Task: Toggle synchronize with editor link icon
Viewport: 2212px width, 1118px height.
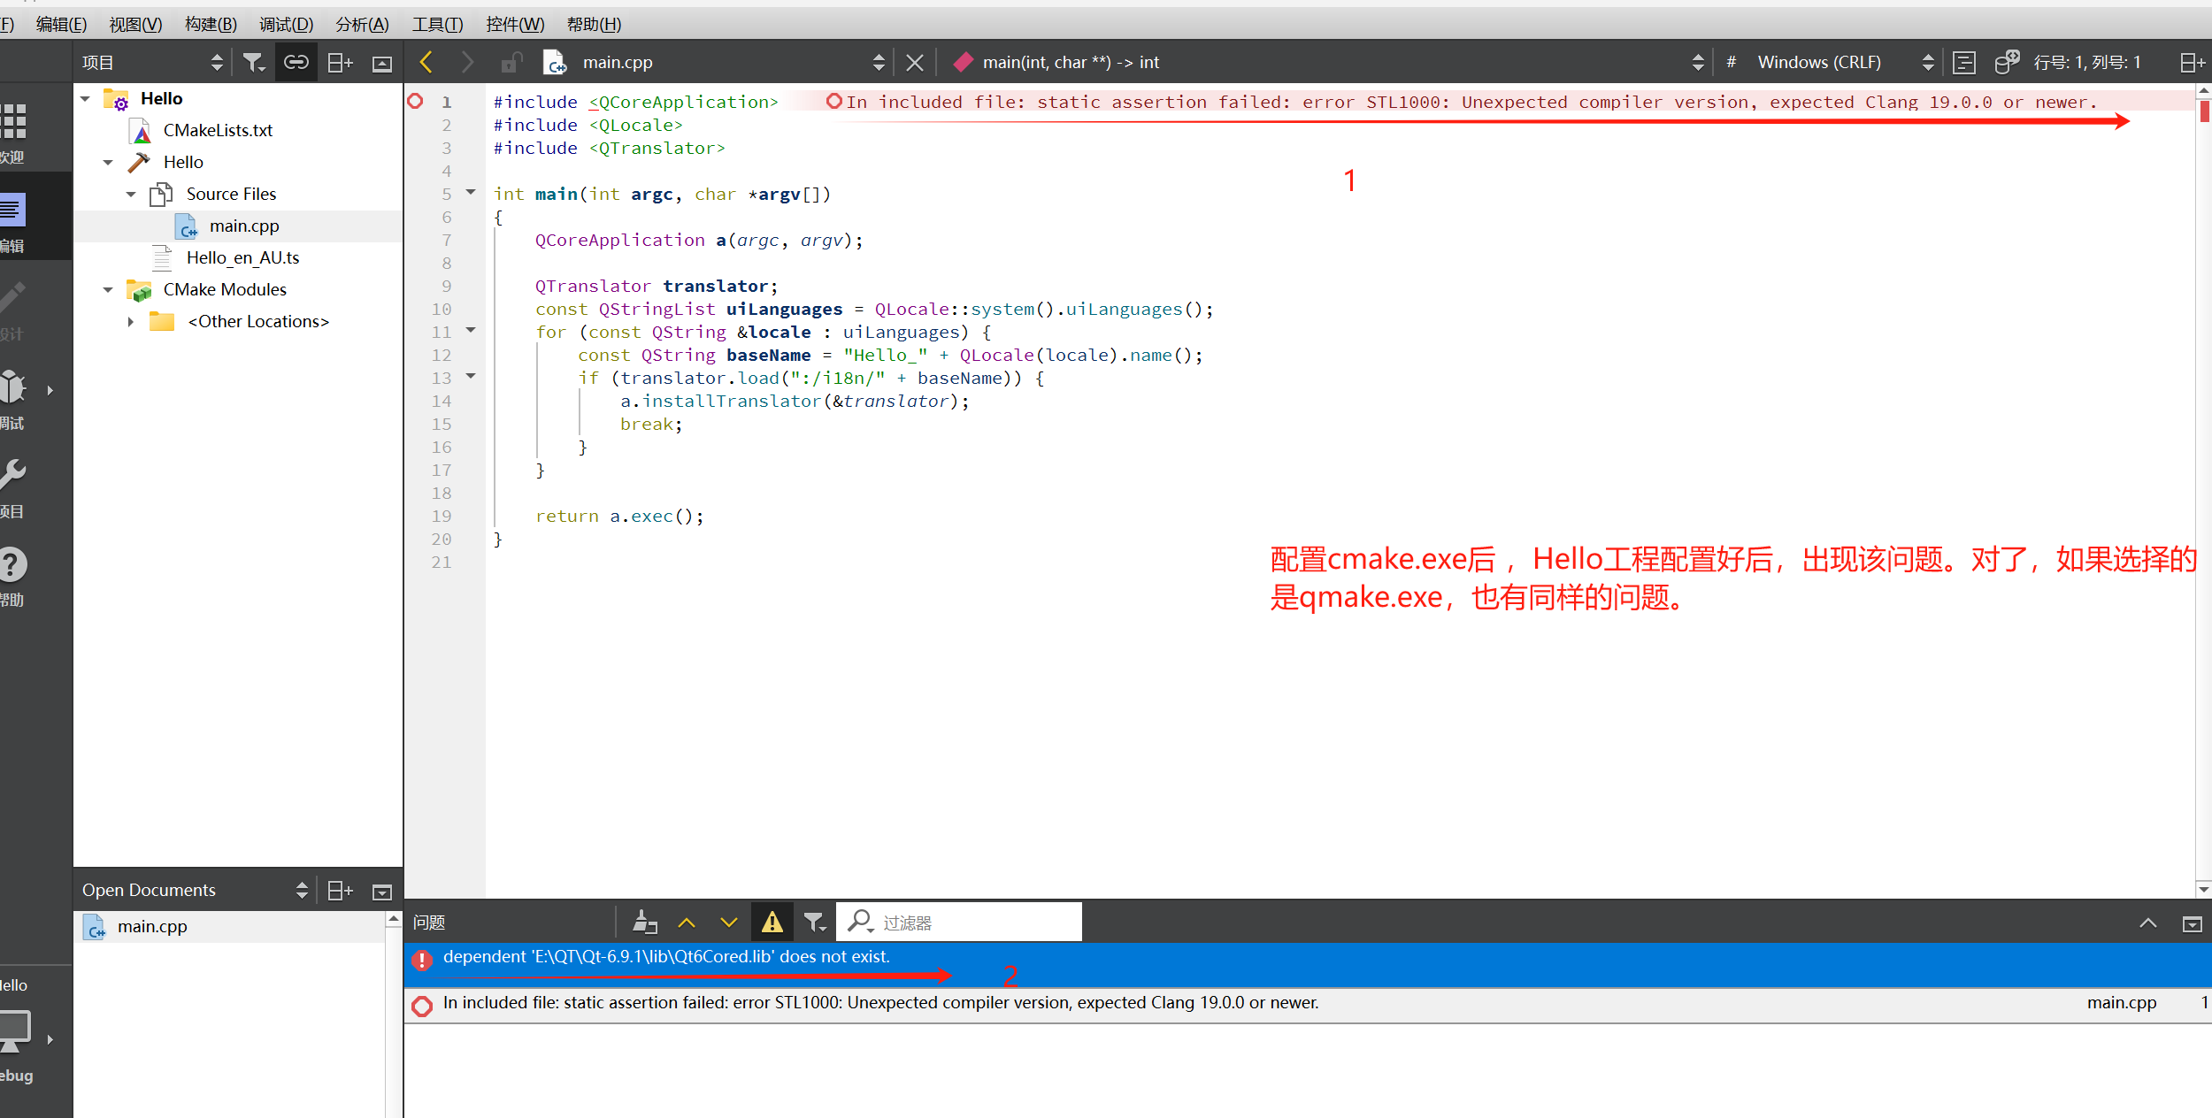Action: click(296, 61)
